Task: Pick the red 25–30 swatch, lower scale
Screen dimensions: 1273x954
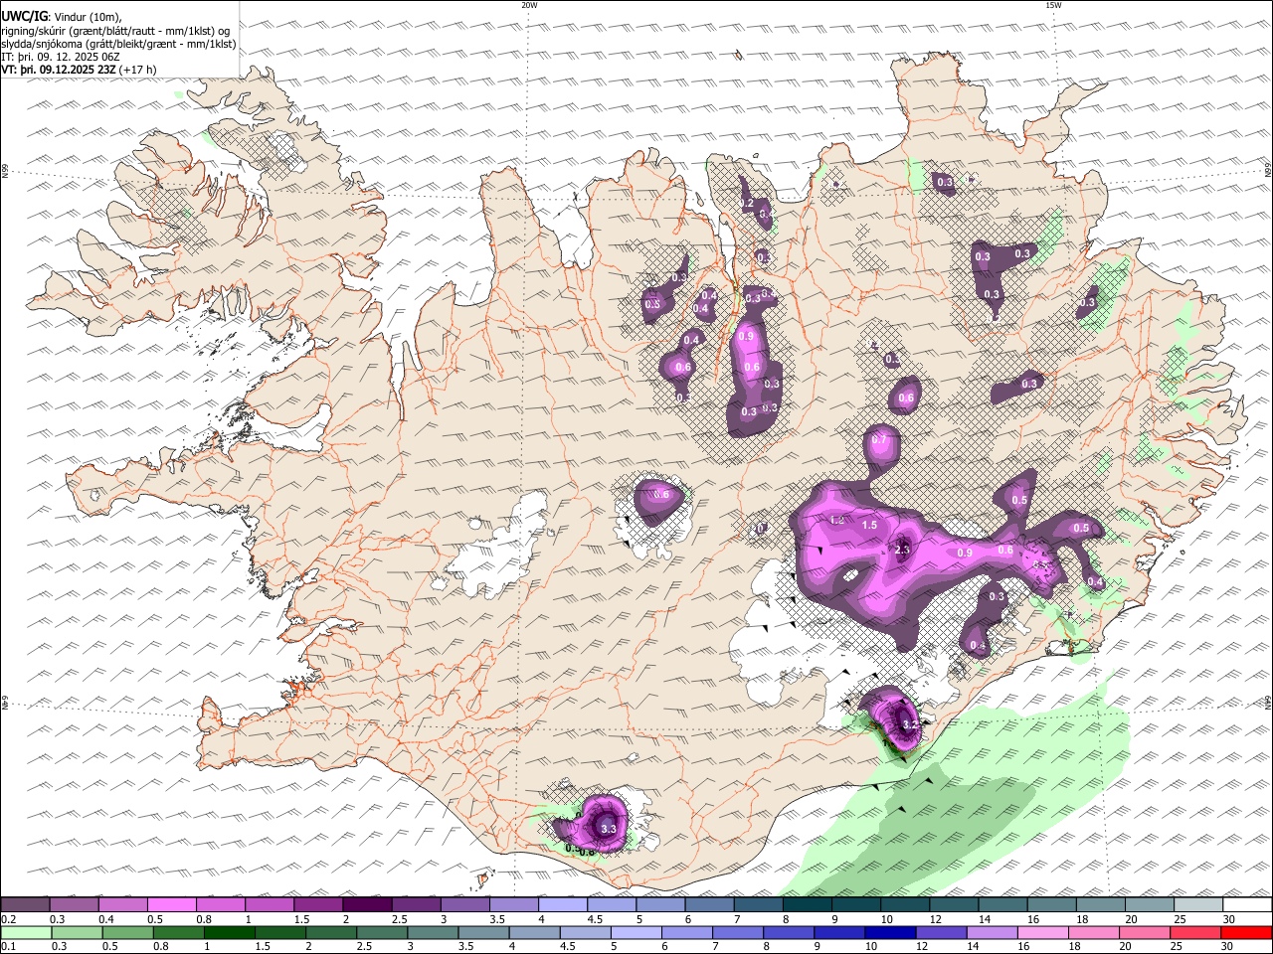Action: [x=1196, y=932]
